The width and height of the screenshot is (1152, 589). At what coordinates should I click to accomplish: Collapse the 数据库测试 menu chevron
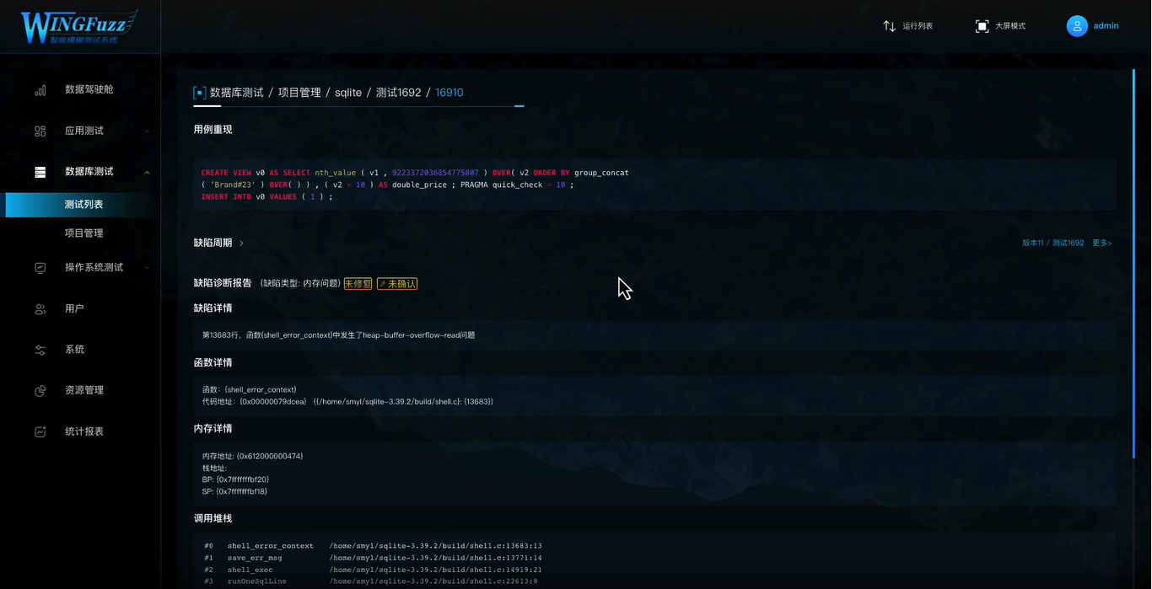(146, 171)
